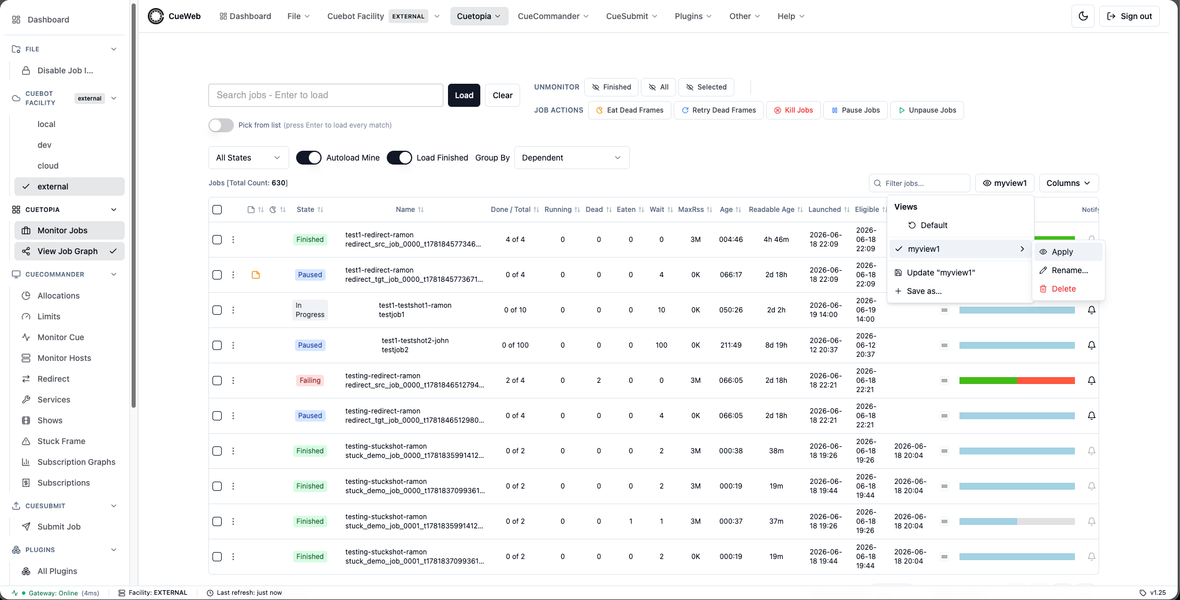Enable Pick from list switch
The width and height of the screenshot is (1180, 600).
coord(221,125)
